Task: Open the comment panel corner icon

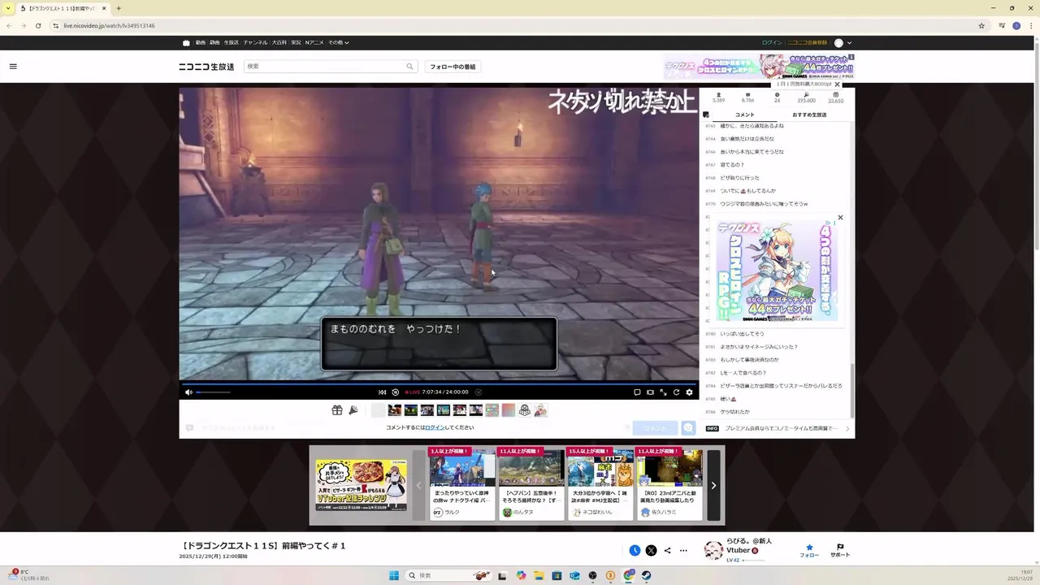Action: click(705, 115)
